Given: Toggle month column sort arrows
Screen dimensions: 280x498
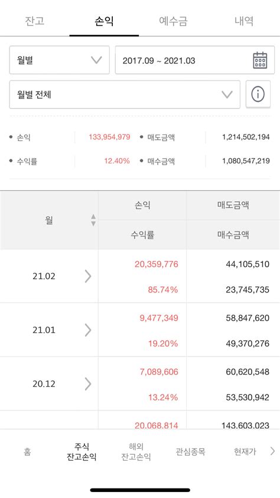Looking at the screenshot, I should click(93, 220).
